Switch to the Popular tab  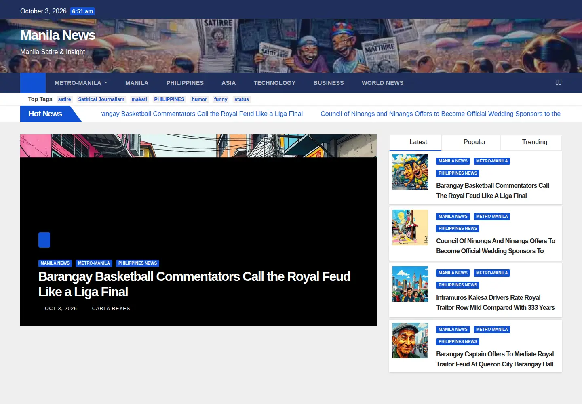coord(471,142)
